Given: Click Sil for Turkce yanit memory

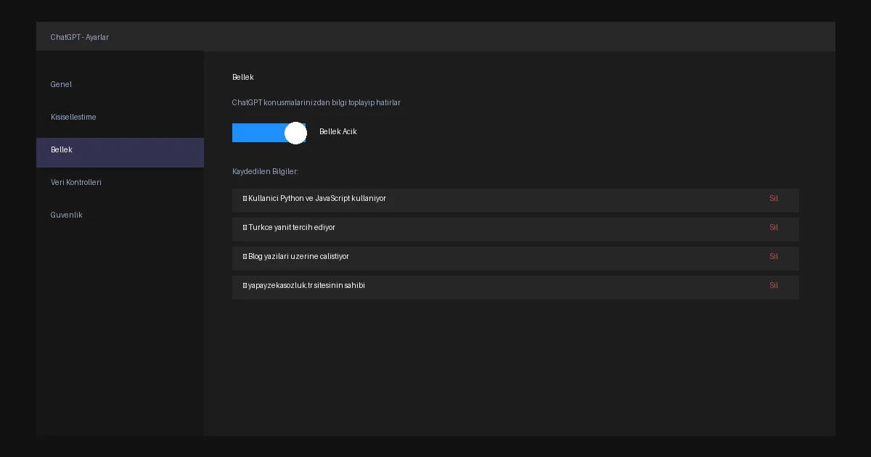Looking at the screenshot, I should pyautogui.click(x=774, y=228).
